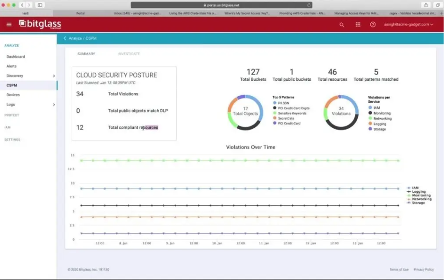
Task: Toggle Monitoring series in line chart legend
Action: pos(419,196)
